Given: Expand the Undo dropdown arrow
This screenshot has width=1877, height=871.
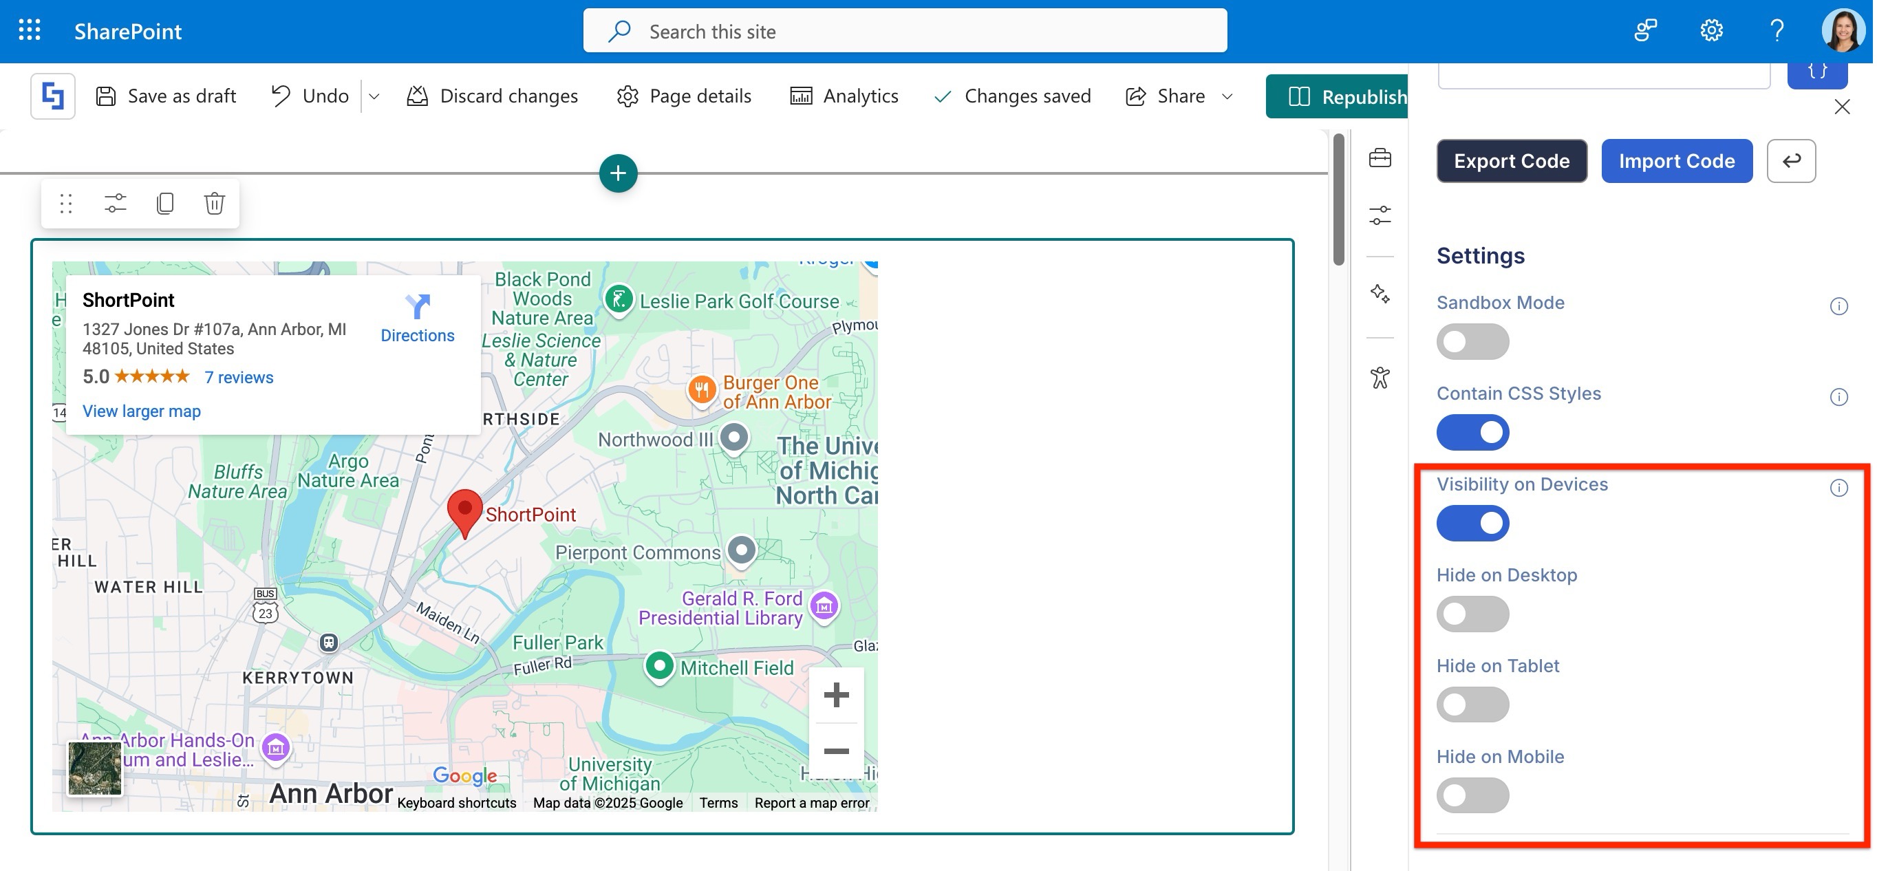Looking at the screenshot, I should [x=374, y=96].
